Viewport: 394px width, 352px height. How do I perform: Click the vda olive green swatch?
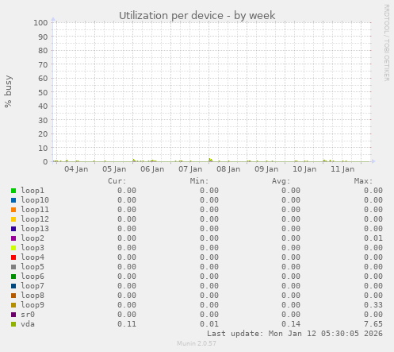coord(13,324)
